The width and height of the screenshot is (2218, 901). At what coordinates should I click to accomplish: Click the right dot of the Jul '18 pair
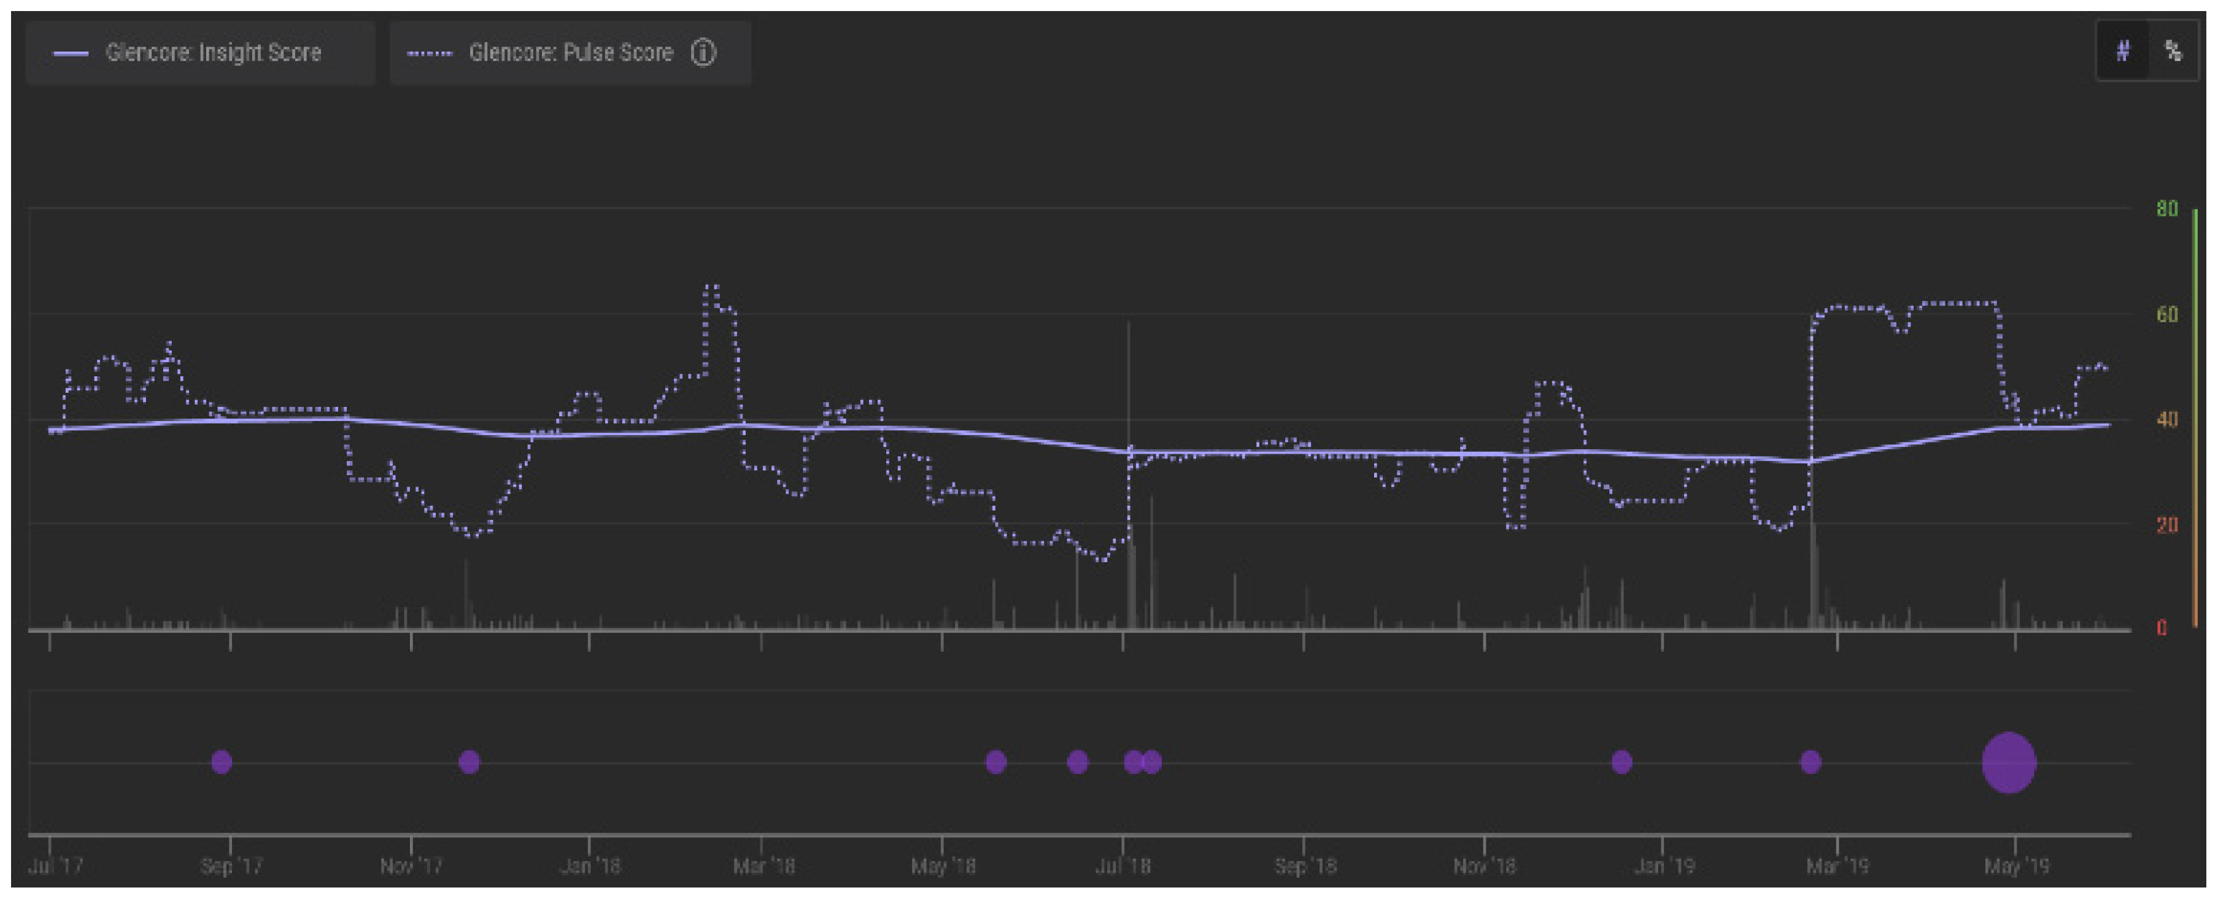(x=1153, y=762)
